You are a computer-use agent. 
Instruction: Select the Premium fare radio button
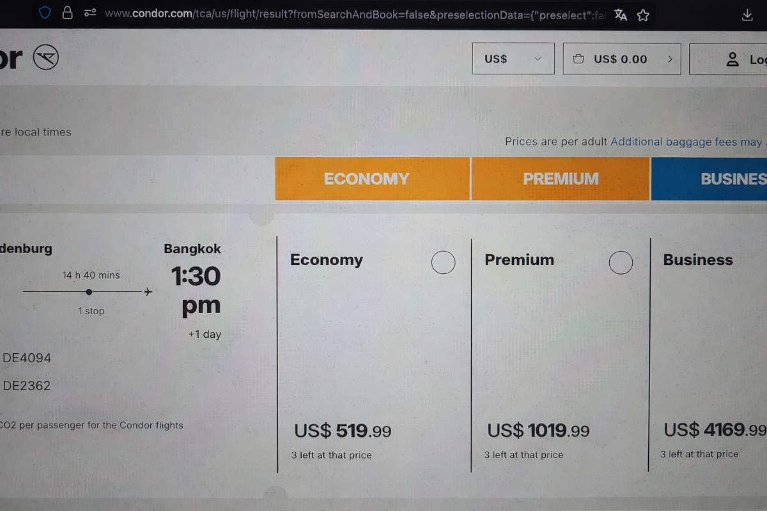pos(621,263)
